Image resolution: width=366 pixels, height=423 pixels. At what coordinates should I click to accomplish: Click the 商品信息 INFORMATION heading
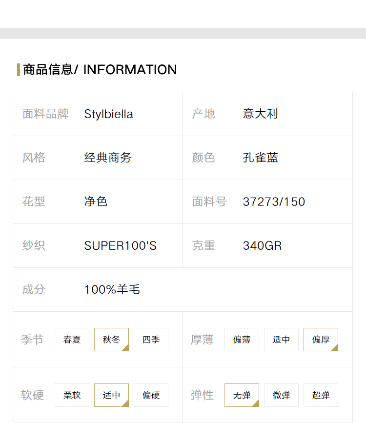(x=100, y=70)
